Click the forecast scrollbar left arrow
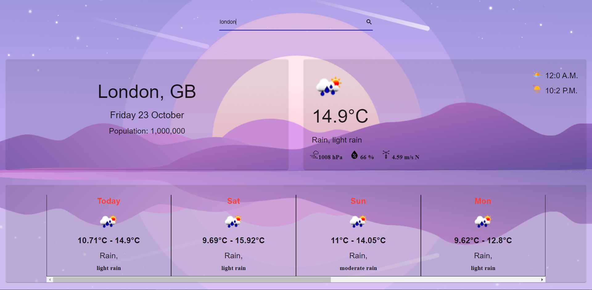Viewport: 592px width, 290px height. [50, 280]
